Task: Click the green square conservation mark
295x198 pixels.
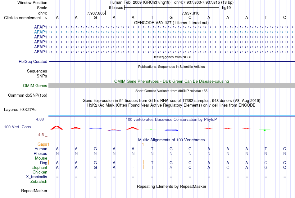Action: pyautogui.click(x=265, y=130)
